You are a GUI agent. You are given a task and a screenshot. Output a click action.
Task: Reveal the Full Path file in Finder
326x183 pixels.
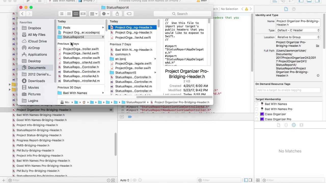[x=318, y=75]
